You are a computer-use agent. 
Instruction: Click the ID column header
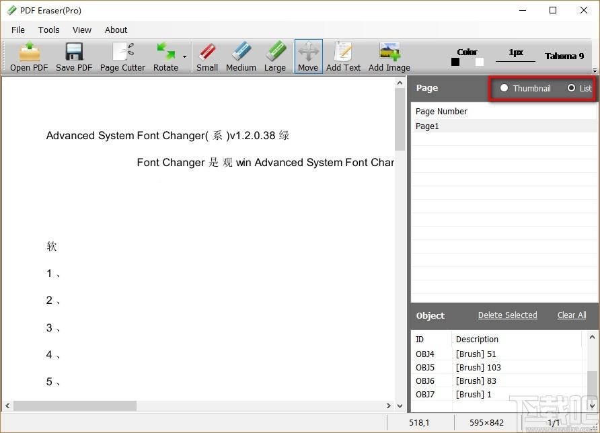(x=432, y=340)
